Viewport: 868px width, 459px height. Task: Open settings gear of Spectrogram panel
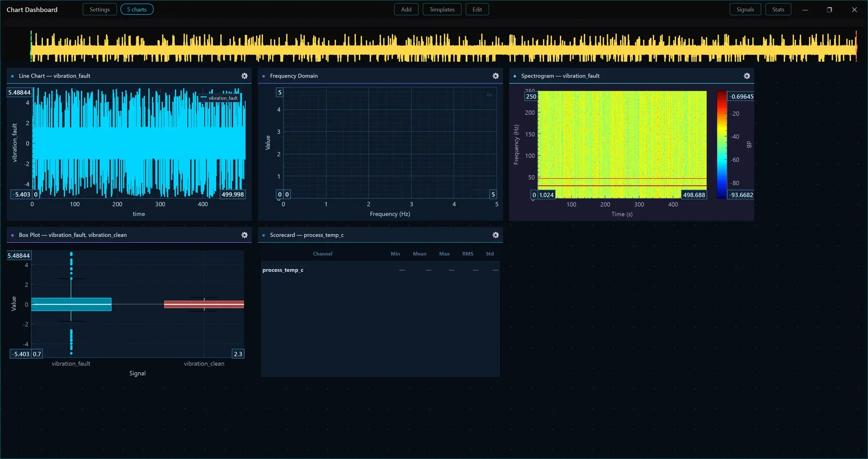(747, 76)
